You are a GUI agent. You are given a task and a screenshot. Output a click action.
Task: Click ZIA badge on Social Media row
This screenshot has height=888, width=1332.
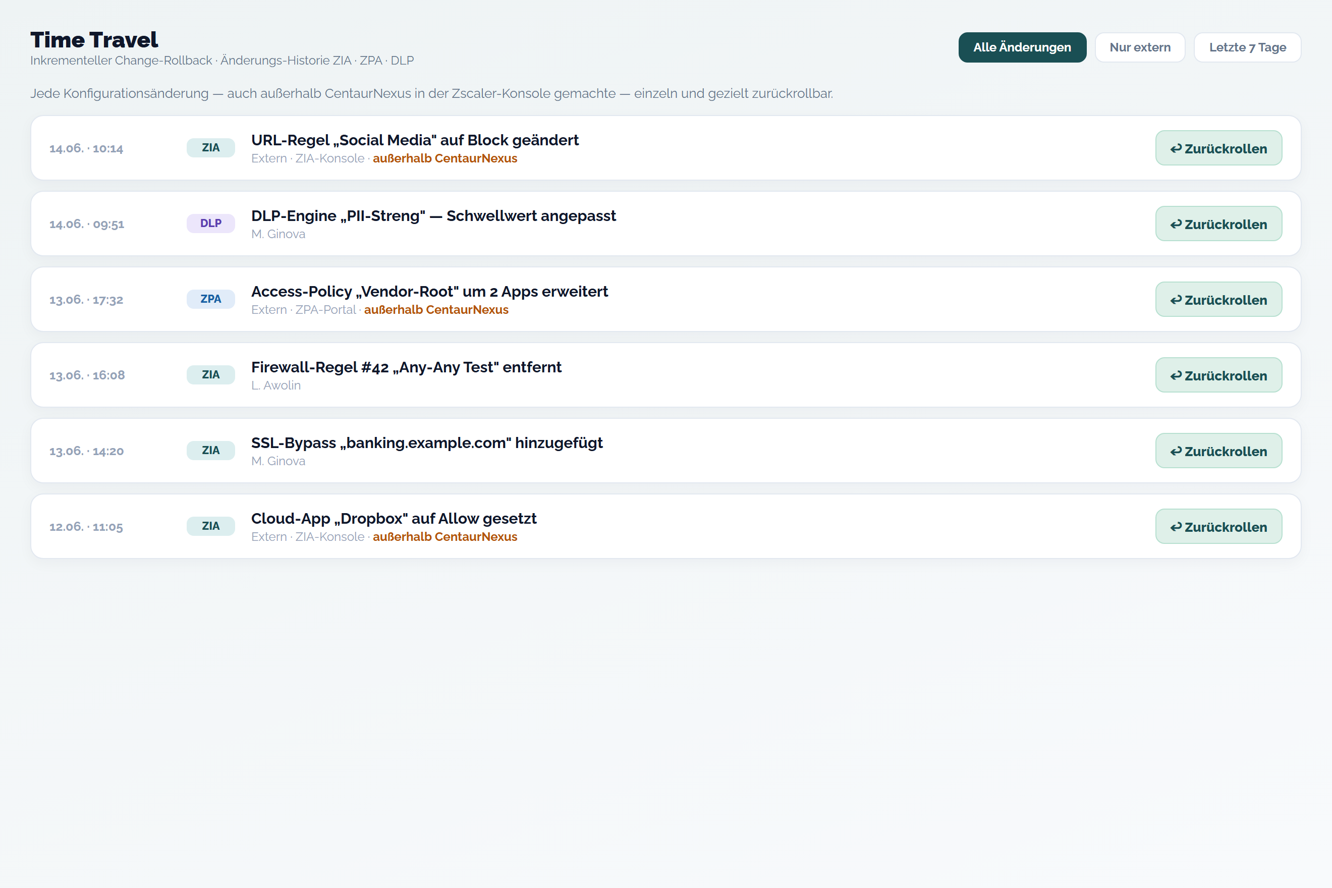(x=211, y=148)
